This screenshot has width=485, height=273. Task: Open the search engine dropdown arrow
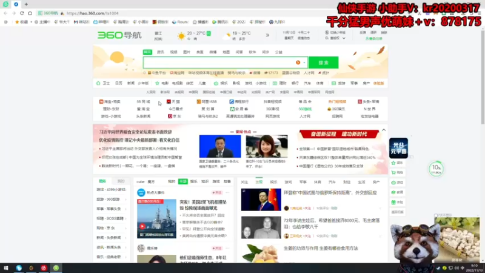tap(304, 62)
